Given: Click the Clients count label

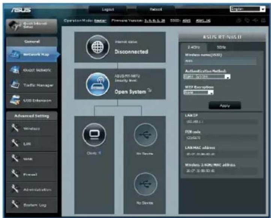Looking at the screenshot, I should (x=94, y=153).
